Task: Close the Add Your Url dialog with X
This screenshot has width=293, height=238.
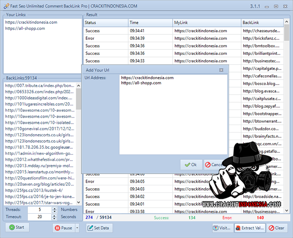Action: [x=222, y=70]
